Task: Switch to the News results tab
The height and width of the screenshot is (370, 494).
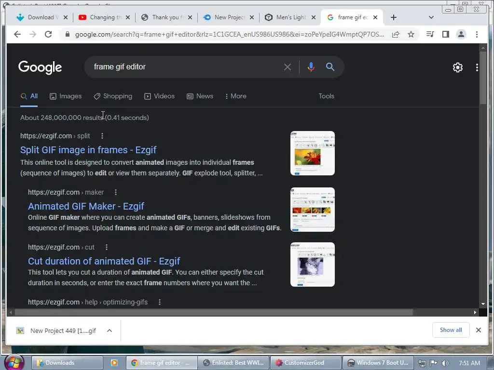Action: (200, 96)
